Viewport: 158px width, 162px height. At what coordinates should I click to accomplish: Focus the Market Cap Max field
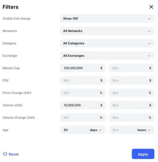pos(129,68)
